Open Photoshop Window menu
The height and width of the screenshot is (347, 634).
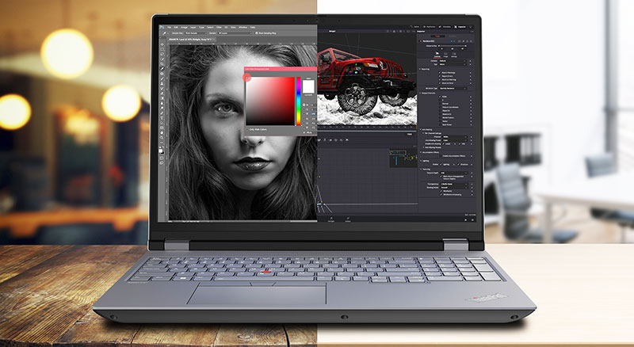243,28
